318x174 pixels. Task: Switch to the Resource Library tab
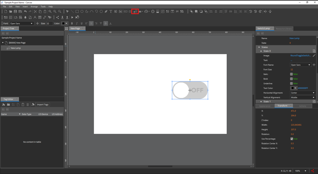pyautogui.click(x=284, y=29)
